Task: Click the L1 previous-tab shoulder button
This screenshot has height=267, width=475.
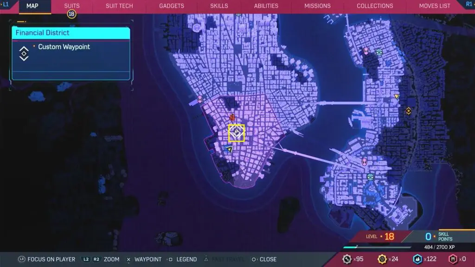Action: 6,4
